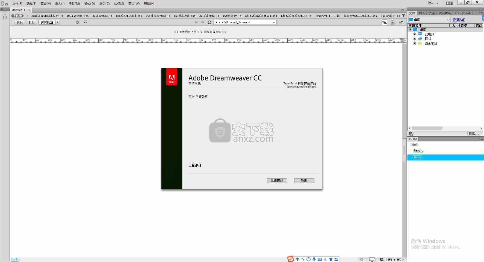
Task: Open the file URL address dropdown
Action: [x=274, y=22]
